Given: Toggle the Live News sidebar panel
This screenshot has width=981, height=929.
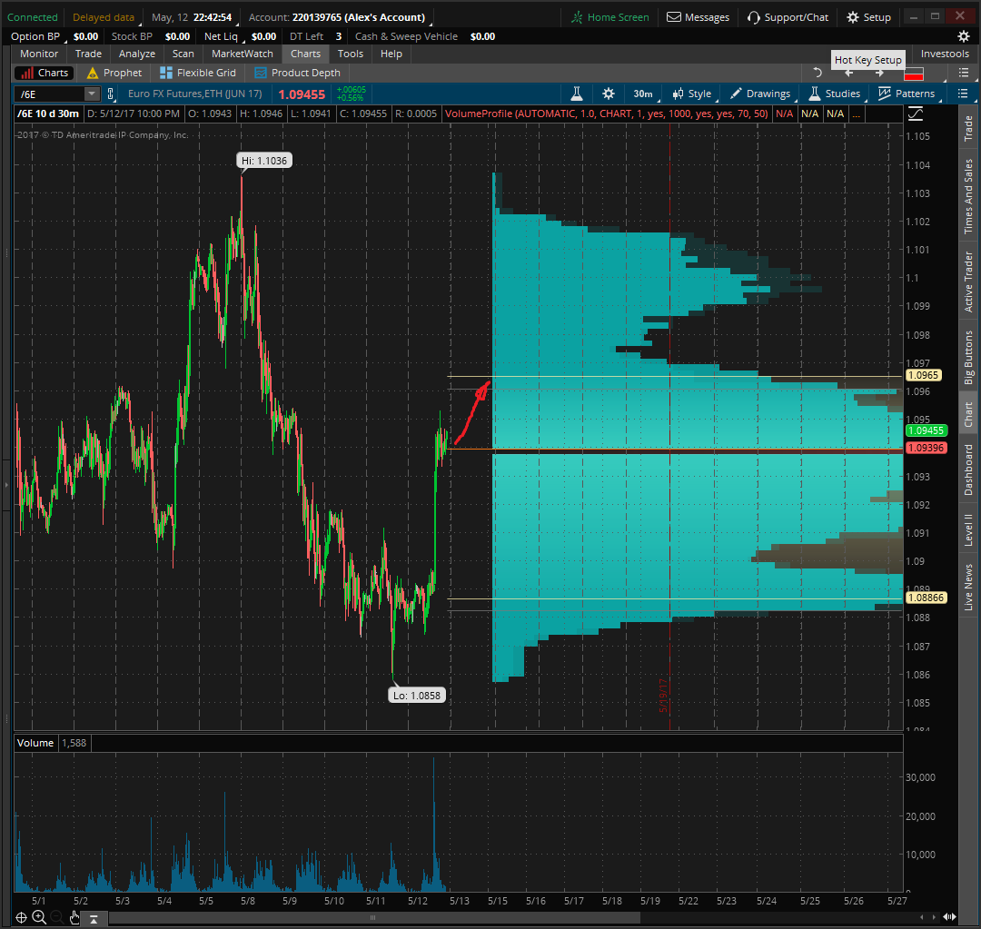Looking at the screenshot, I should [x=968, y=587].
